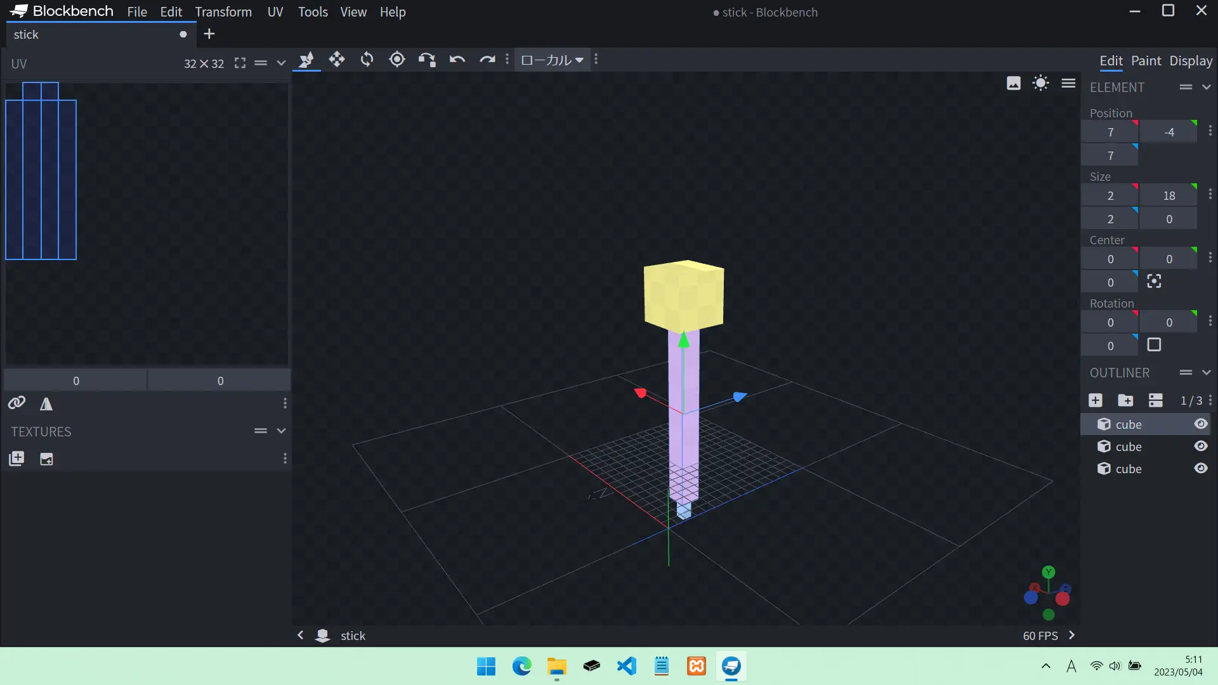Select the Pivot tool
The width and height of the screenshot is (1218, 685).
coord(397,60)
